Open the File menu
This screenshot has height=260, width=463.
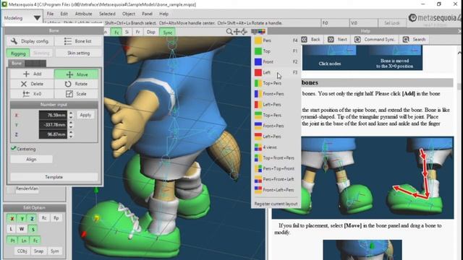click(50, 14)
